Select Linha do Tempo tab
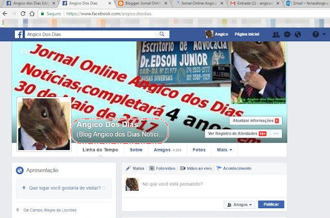The width and height of the screenshot is (330, 218). click(x=101, y=150)
